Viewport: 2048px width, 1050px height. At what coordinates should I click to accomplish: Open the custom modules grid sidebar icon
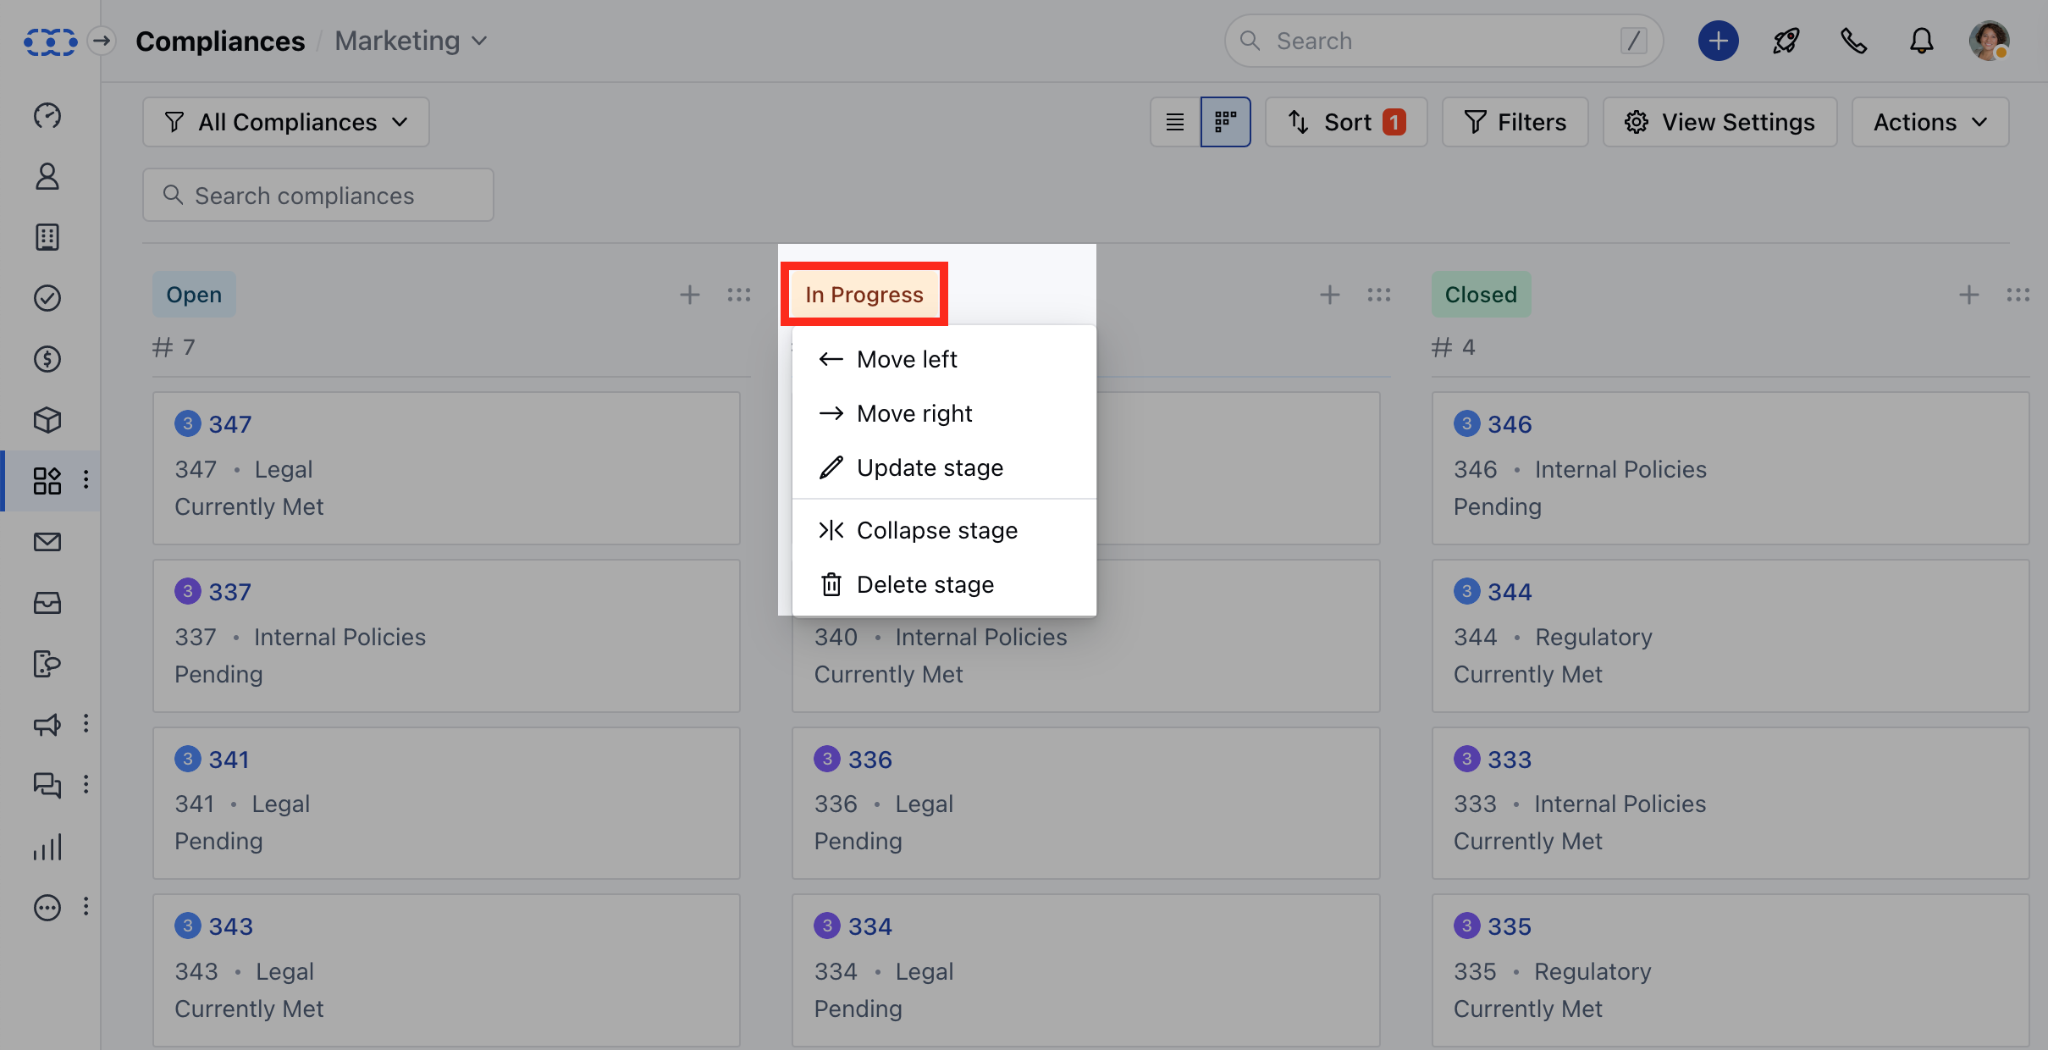point(47,481)
